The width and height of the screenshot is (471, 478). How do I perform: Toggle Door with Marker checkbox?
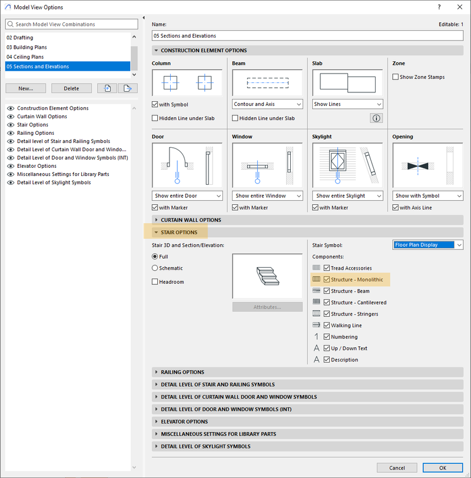[x=155, y=207]
